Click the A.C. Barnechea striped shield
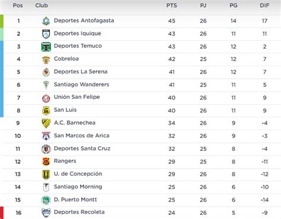281x219 pixels. (46, 124)
